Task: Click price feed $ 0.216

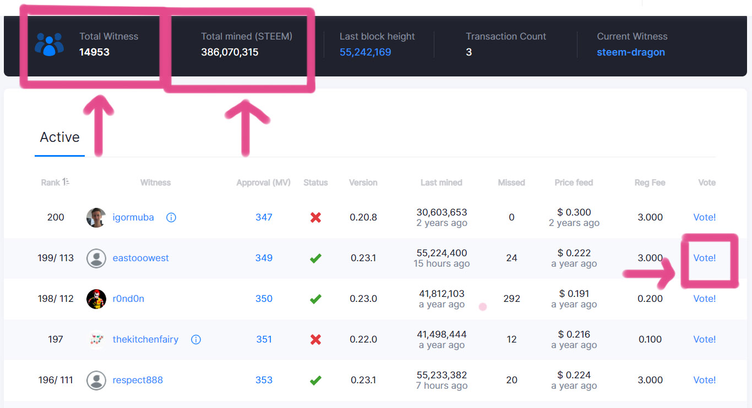Action: 574,334
